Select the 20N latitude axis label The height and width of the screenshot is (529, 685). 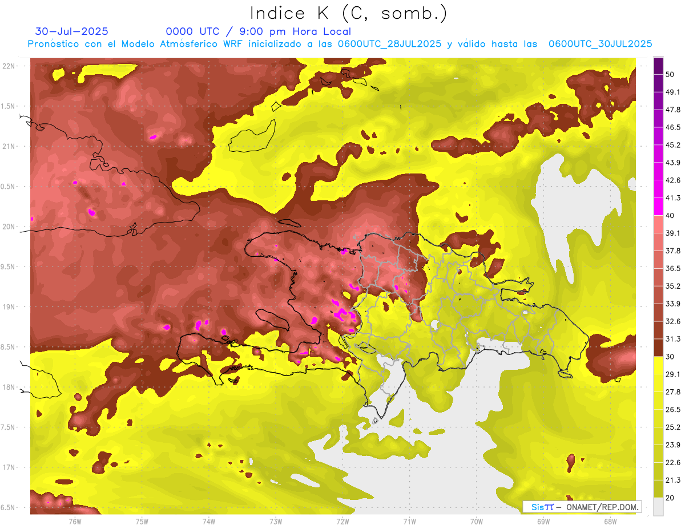[9, 227]
